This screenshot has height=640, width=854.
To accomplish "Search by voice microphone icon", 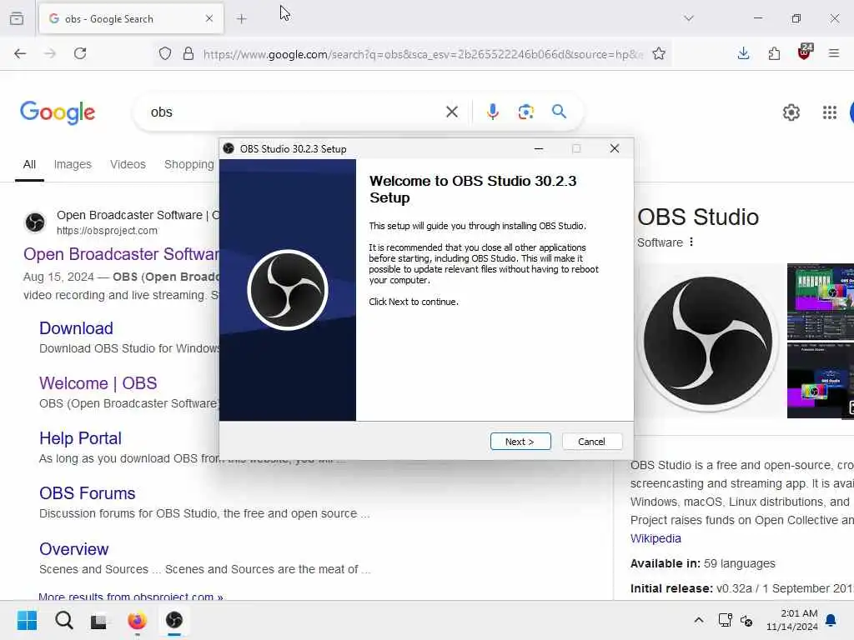I will tap(493, 112).
